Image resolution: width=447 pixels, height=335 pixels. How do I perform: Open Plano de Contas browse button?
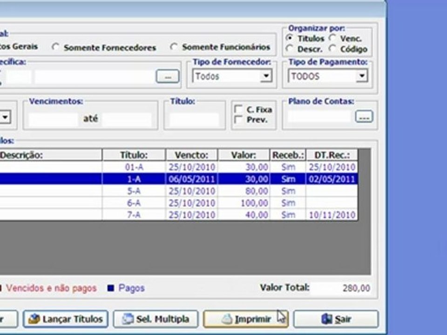[x=364, y=116]
